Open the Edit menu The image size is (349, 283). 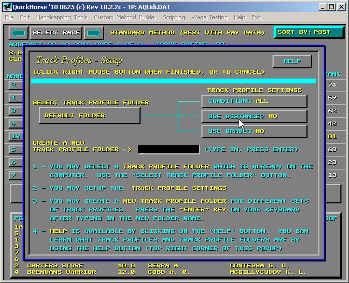(x=25, y=17)
